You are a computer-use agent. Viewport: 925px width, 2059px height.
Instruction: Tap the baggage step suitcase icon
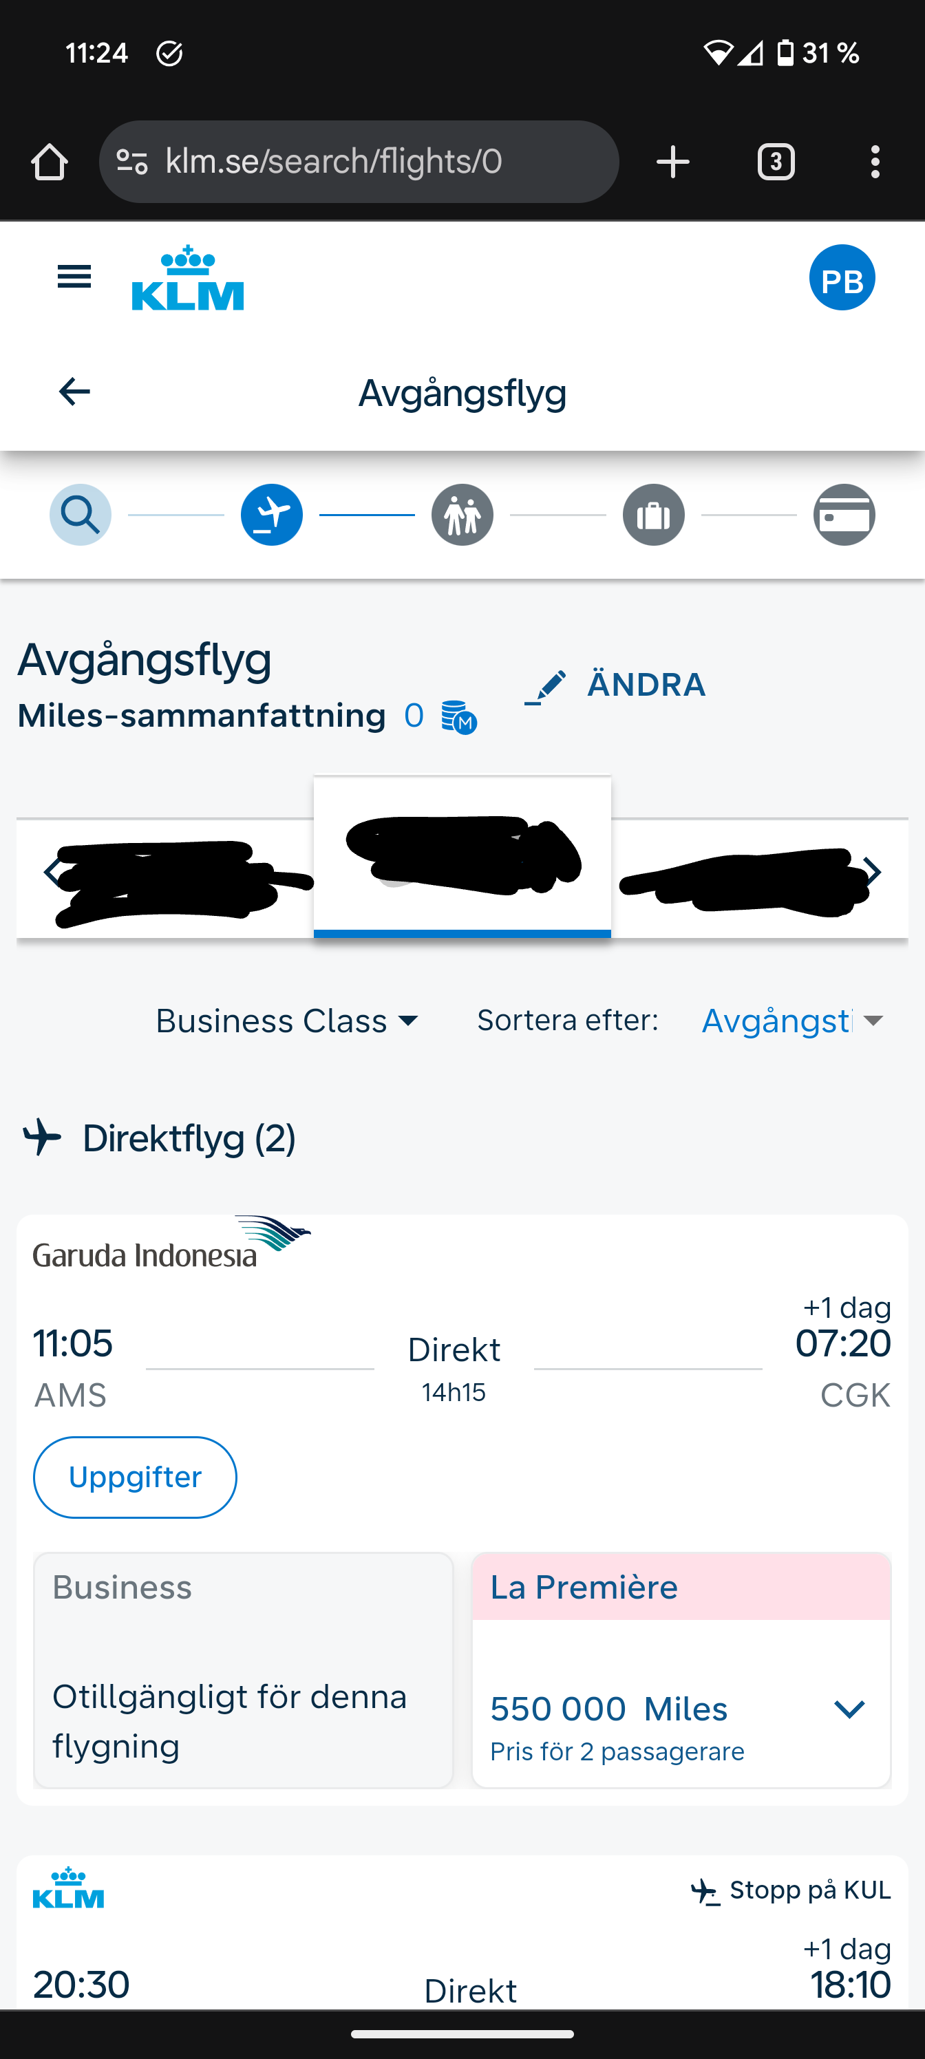[653, 515]
